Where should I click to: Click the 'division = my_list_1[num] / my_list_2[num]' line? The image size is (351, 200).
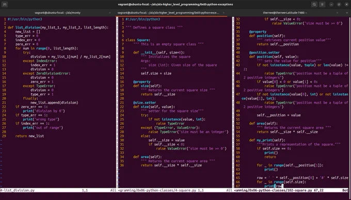point(71,57)
